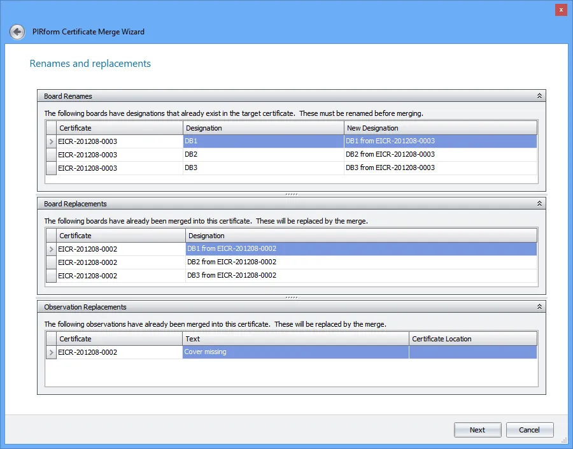This screenshot has width=573, height=449.
Task: Click the Certificate Location column header
Action: point(471,338)
